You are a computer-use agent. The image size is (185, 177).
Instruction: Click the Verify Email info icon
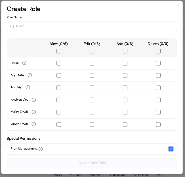[34, 112]
